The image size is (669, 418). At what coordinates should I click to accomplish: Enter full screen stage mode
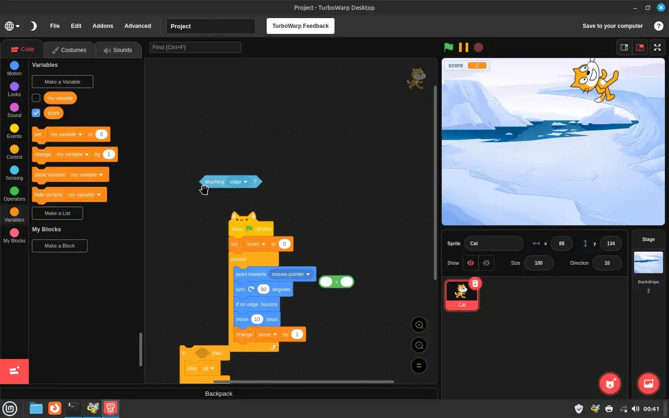point(657,47)
